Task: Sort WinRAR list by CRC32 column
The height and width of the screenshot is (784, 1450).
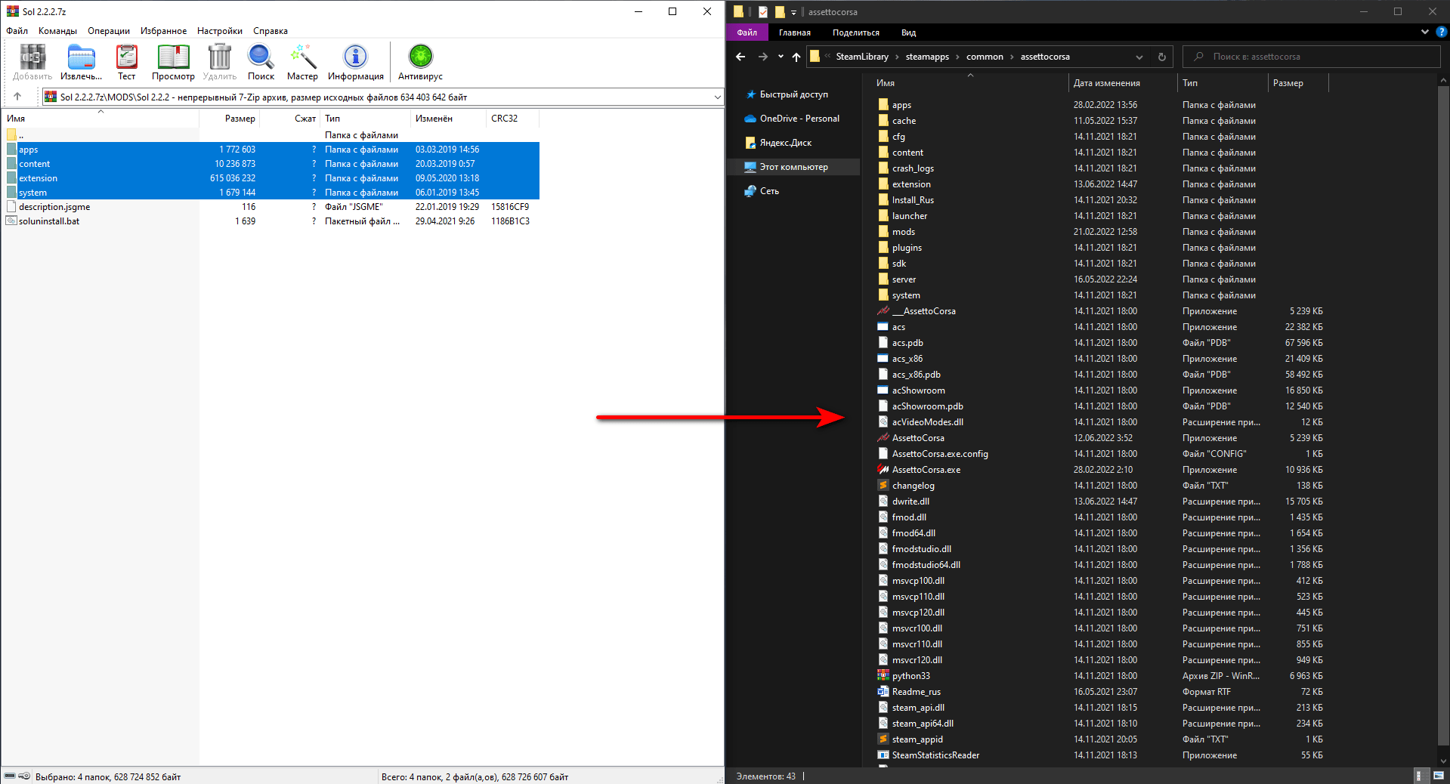Action: point(512,119)
